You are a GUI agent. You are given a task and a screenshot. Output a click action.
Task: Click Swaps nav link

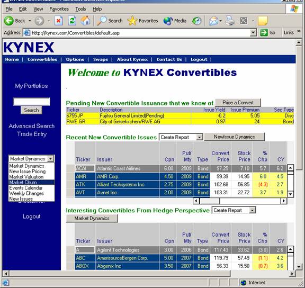pyautogui.click(x=101, y=59)
